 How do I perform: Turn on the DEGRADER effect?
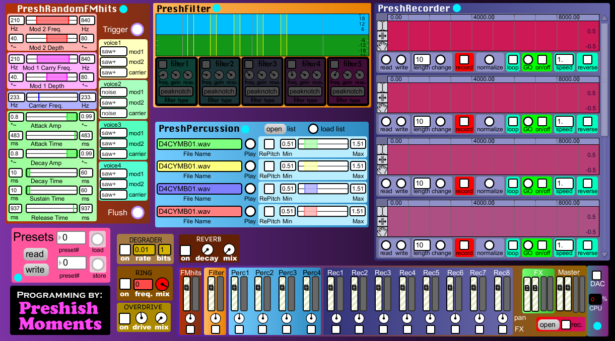point(125,249)
